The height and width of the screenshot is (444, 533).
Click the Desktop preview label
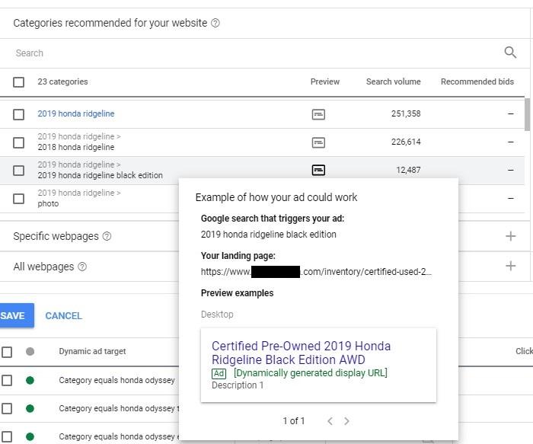pos(217,314)
